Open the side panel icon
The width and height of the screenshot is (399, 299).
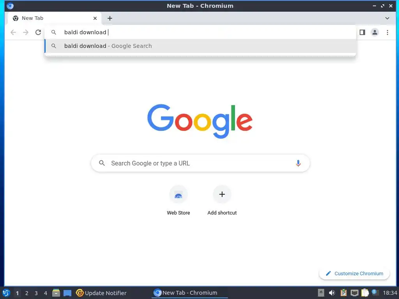[362, 32]
